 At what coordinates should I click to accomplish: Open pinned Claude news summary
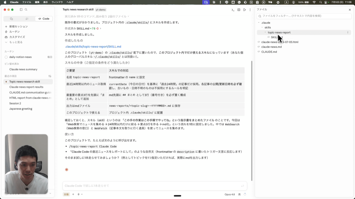(x=23, y=69)
